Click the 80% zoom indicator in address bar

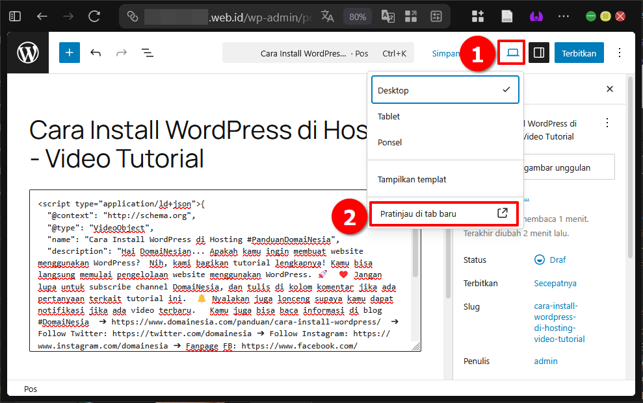pos(357,17)
